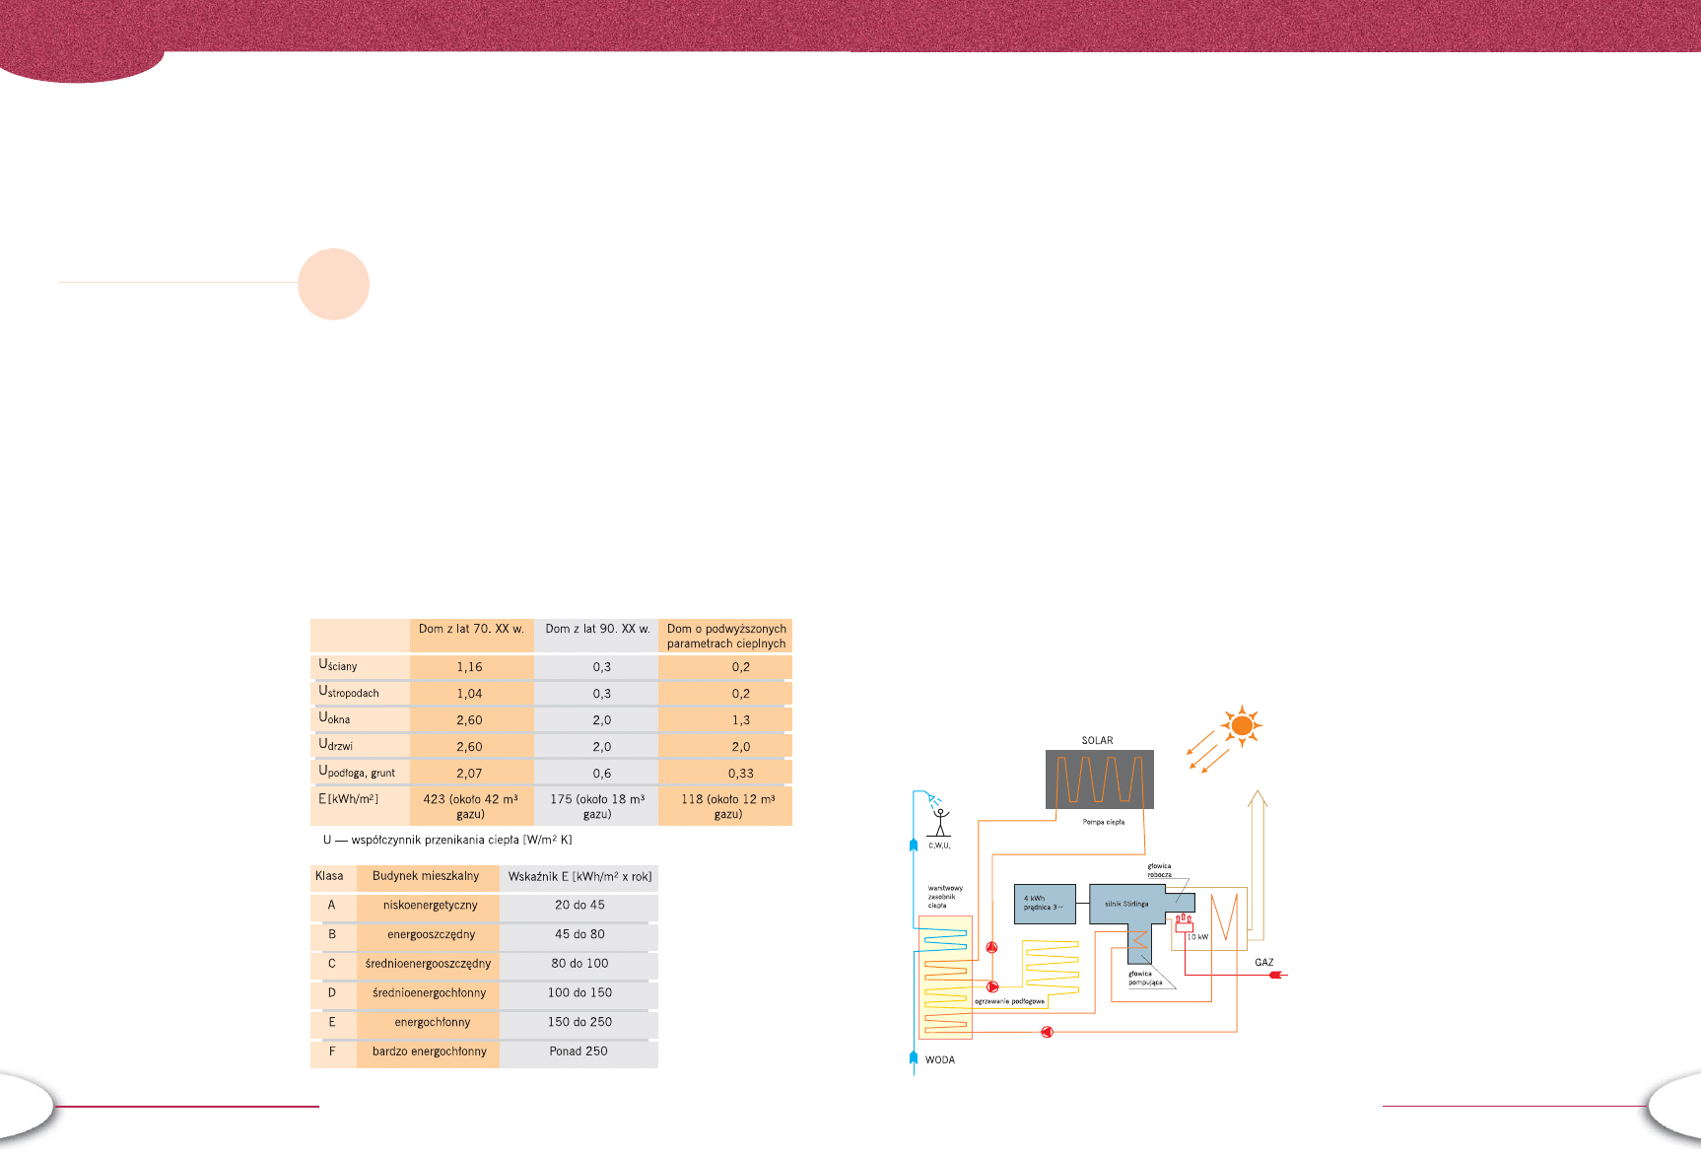The height and width of the screenshot is (1152, 1701).
Task: Click the red GAZ inlet arrow
Action: coord(1275,975)
